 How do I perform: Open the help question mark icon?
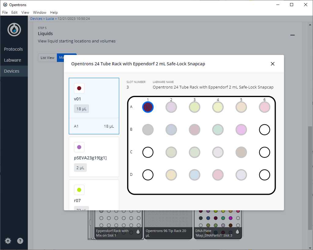point(20,241)
